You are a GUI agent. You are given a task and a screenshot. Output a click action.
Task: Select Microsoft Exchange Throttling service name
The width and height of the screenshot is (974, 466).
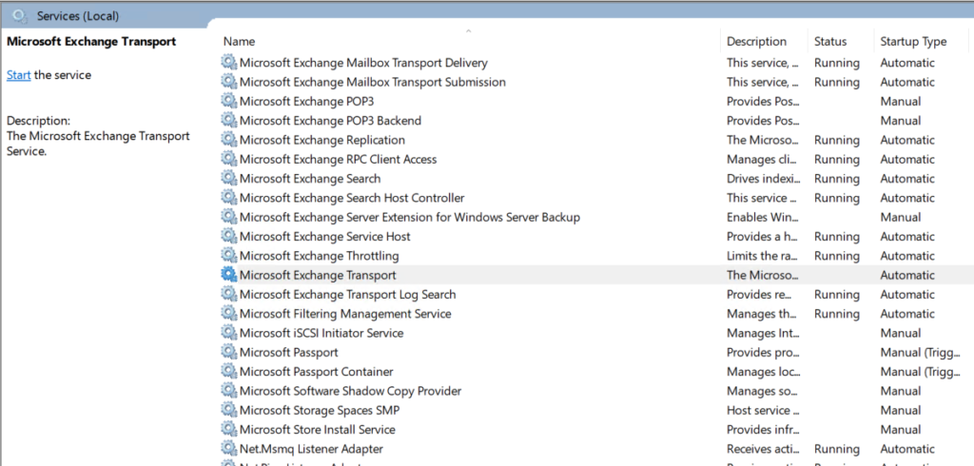(320, 256)
